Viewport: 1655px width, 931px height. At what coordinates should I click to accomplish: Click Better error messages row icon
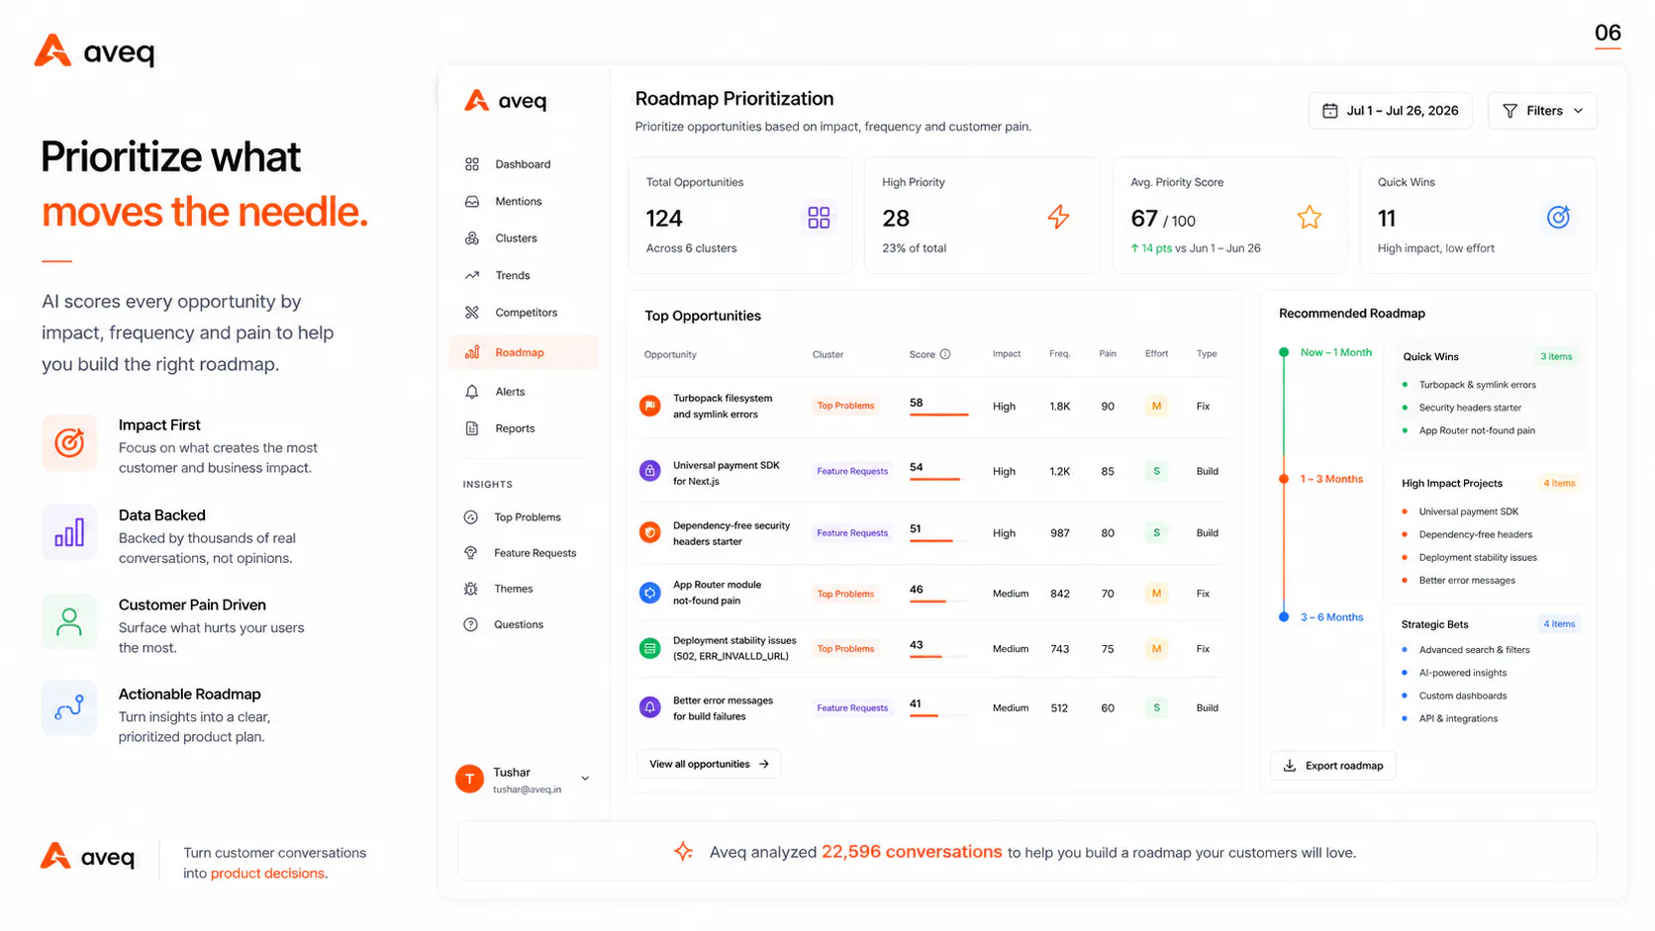(650, 707)
